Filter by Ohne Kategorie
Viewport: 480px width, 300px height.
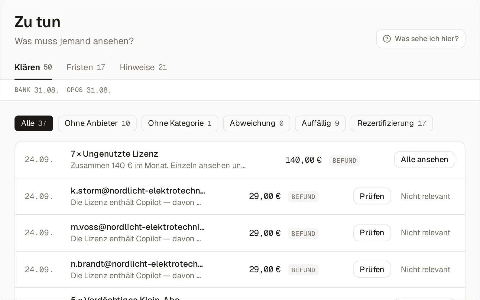180,123
